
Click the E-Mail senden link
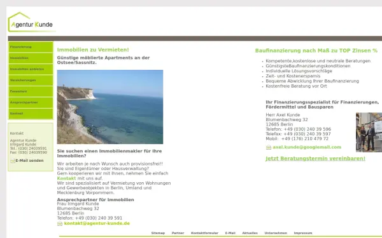29,161
